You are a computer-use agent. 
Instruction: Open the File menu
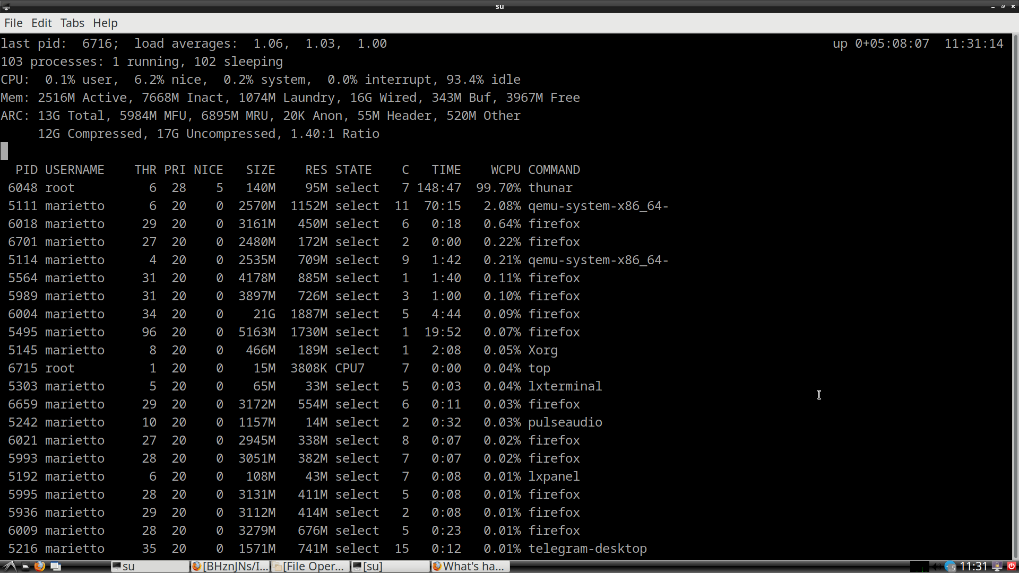pos(13,23)
